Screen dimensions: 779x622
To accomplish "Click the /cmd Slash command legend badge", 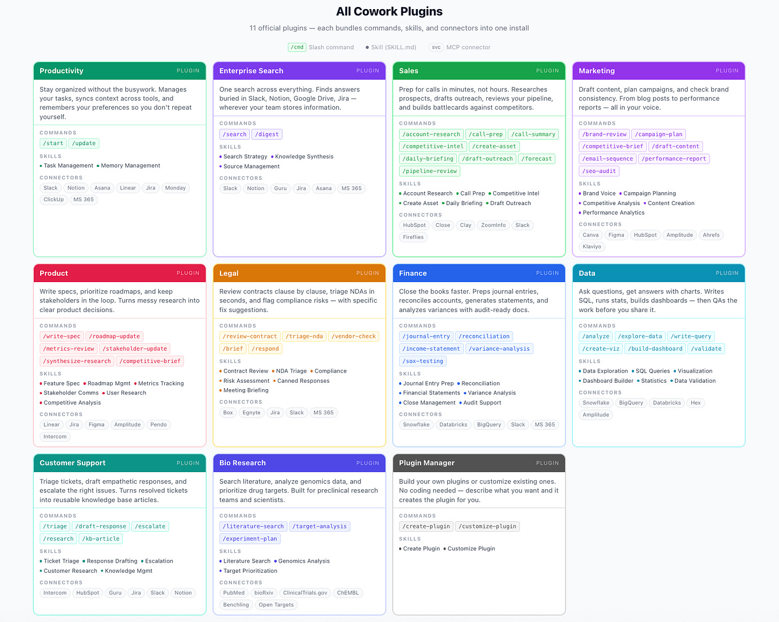I will [x=297, y=47].
